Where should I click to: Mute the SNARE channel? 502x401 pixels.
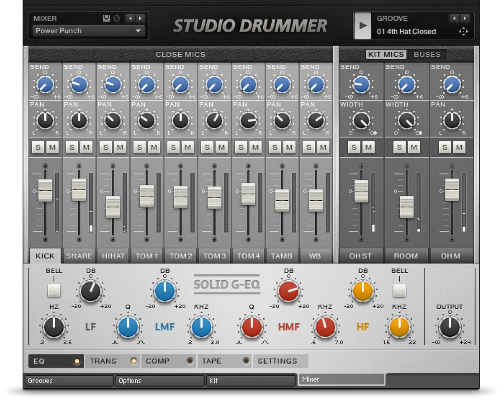click(86, 147)
